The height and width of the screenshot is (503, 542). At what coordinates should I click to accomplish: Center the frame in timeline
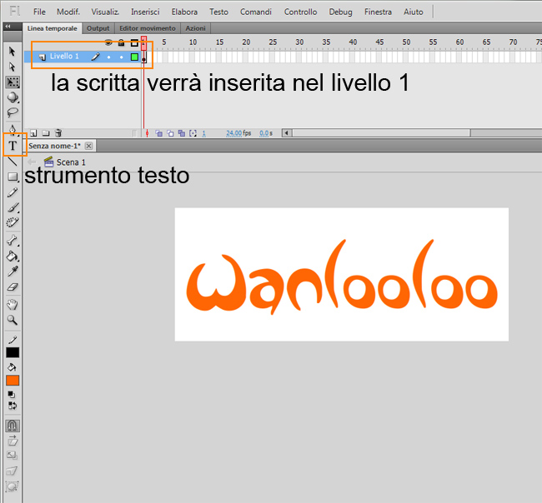tap(147, 133)
